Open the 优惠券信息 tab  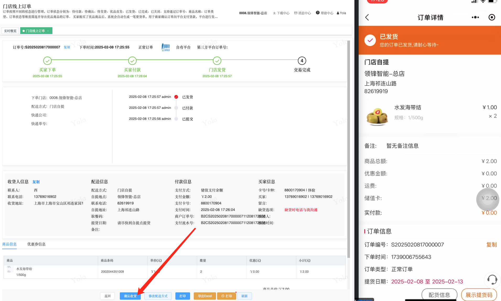pyautogui.click(x=36, y=244)
